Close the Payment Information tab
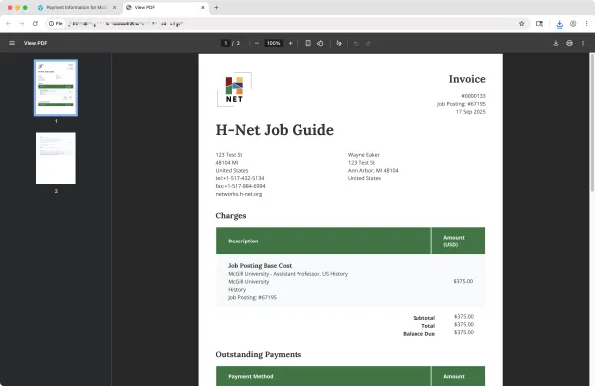Viewport: 595px width, 386px height. (115, 7)
